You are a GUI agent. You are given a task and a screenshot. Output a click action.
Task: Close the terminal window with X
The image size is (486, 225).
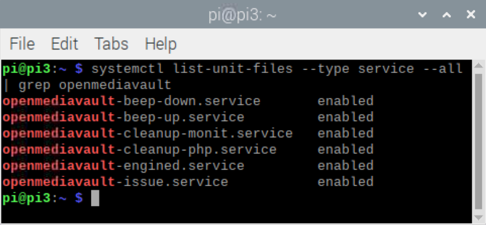tap(470, 15)
